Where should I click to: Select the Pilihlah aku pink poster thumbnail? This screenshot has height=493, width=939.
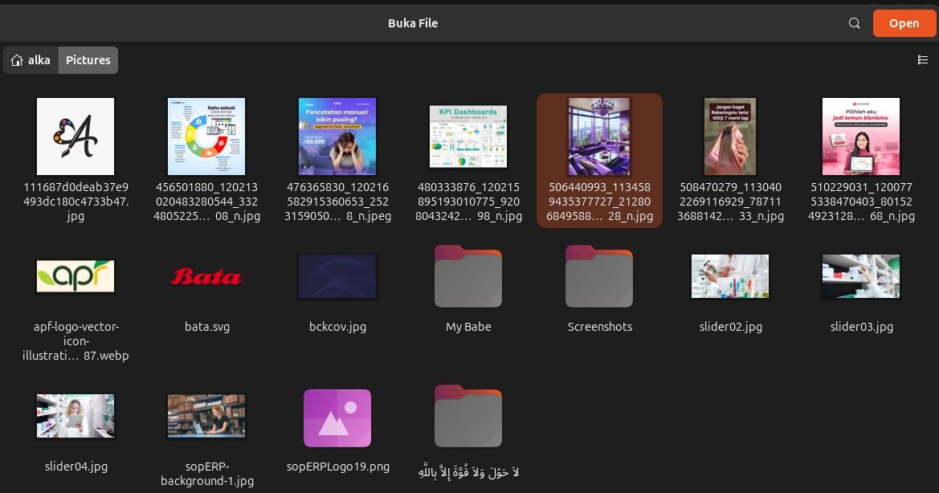point(861,136)
